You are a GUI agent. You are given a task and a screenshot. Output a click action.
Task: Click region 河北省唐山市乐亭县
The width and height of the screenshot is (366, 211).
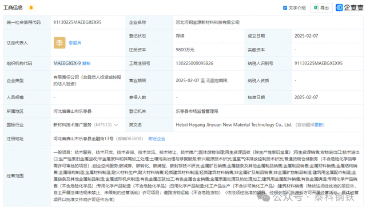point(73,111)
